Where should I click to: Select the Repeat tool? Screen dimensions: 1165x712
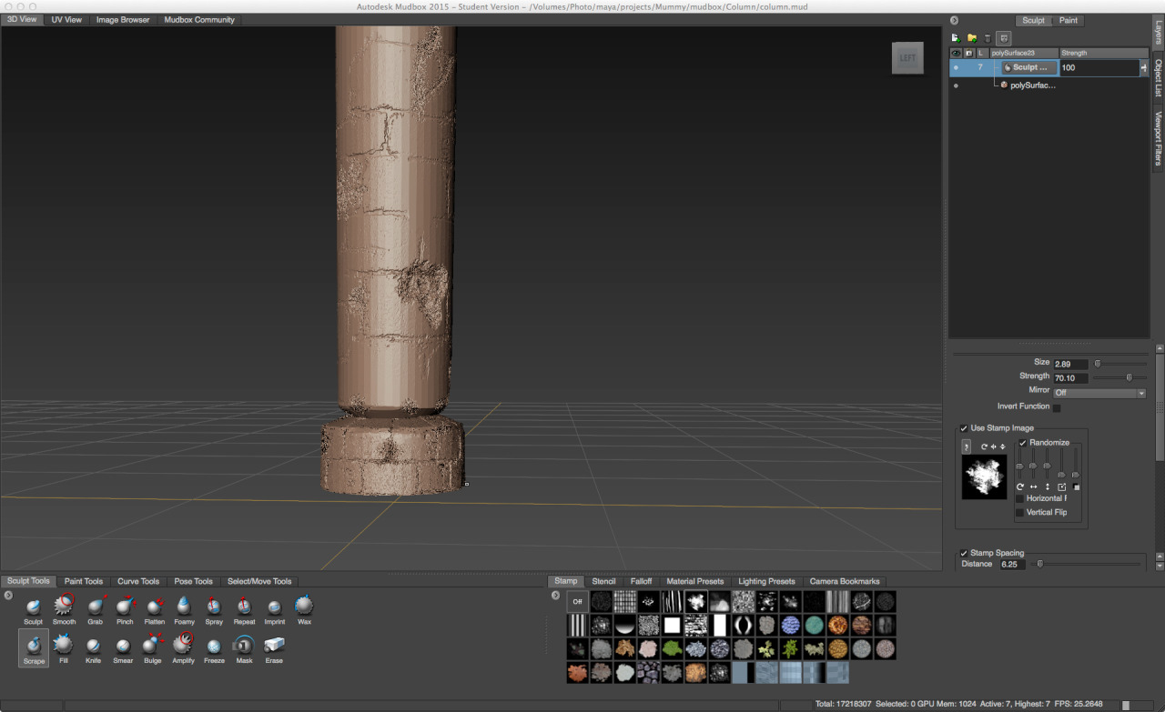click(244, 609)
